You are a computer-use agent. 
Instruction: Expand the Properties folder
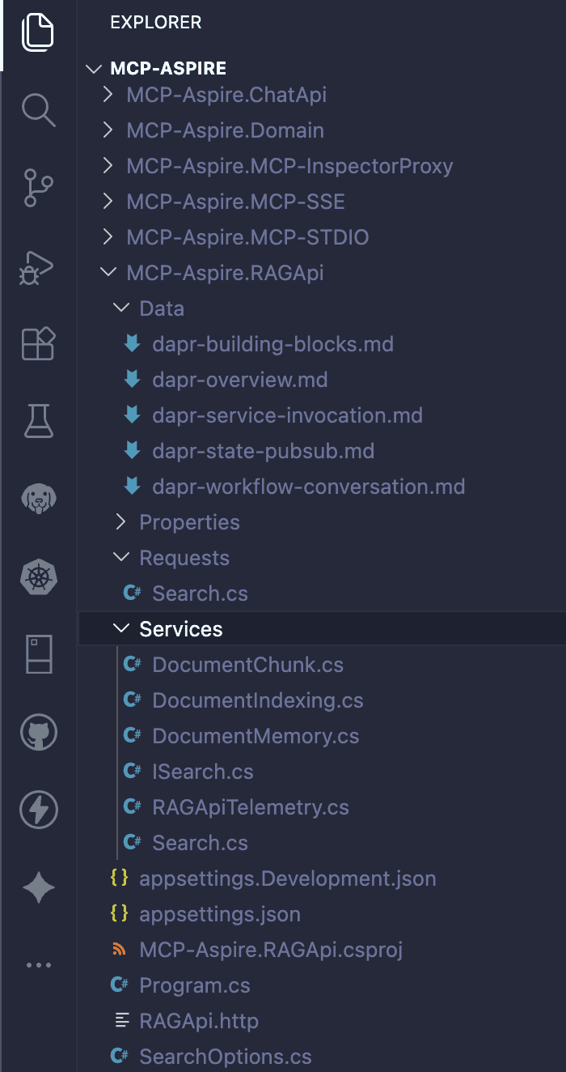click(120, 522)
